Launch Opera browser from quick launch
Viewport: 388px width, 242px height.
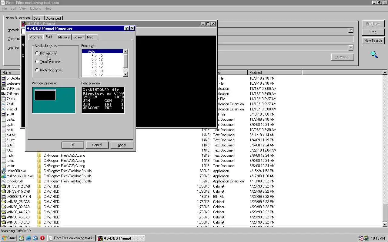click(x=42, y=238)
